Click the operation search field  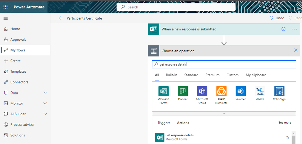224,64
